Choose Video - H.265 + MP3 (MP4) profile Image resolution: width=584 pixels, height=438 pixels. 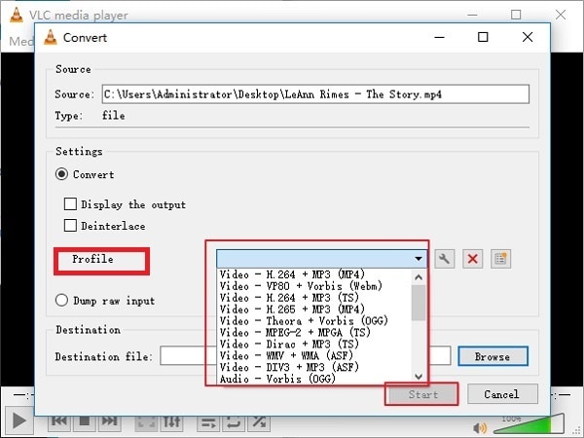coord(313,310)
